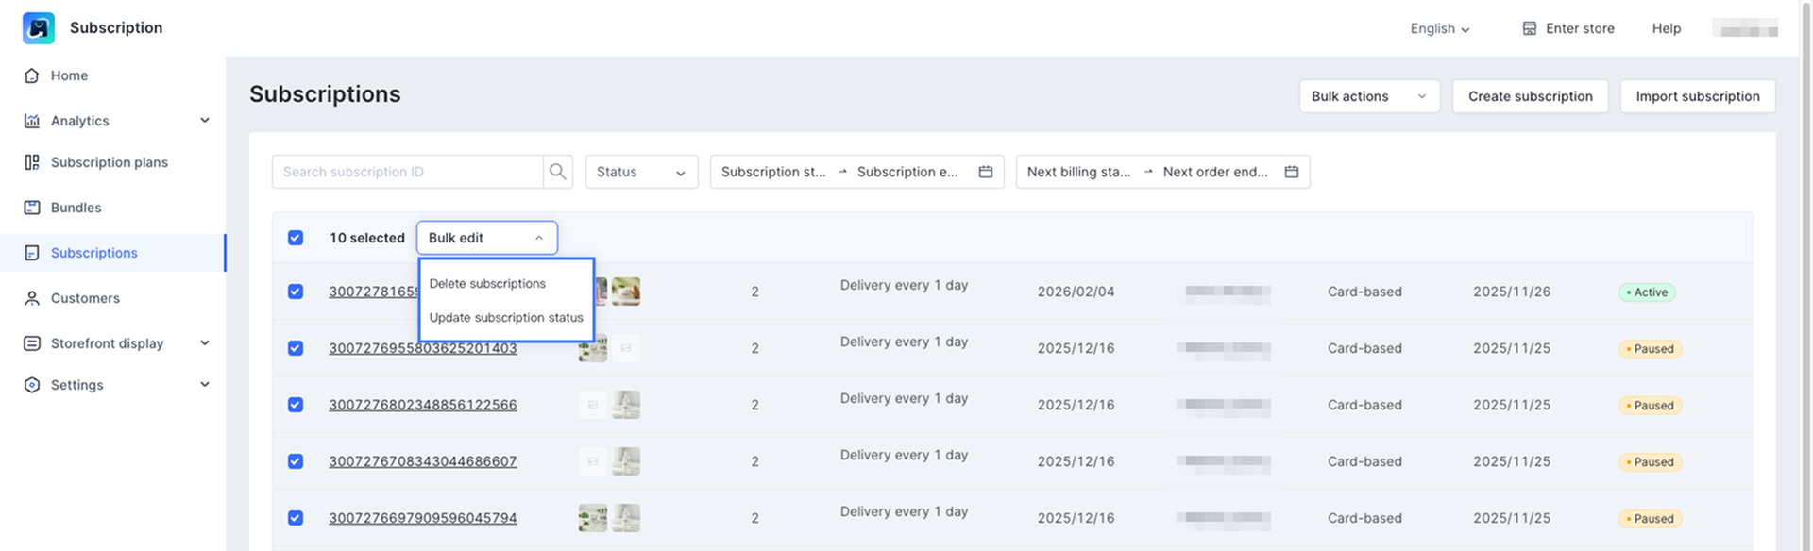Expand the Bulk actions dropdown
The width and height of the screenshot is (1813, 551).
1368,96
